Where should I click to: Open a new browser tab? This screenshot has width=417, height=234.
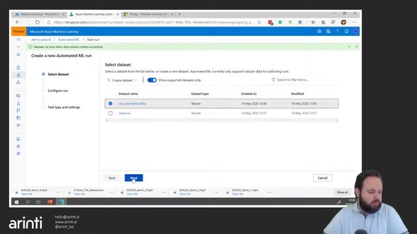(x=180, y=14)
